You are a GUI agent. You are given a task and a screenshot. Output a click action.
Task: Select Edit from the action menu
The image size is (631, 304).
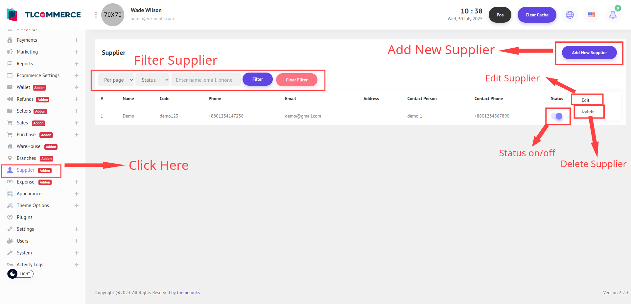point(585,100)
